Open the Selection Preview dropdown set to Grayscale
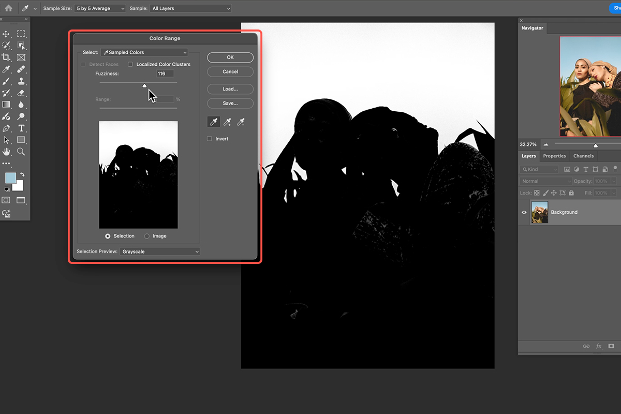 coord(159,251)
